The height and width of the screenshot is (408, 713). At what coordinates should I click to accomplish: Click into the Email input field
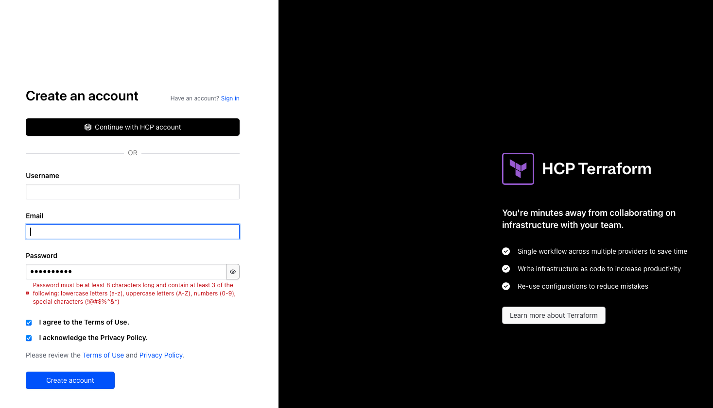[132, 232]
